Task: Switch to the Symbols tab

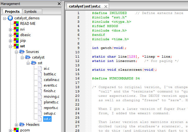Action: click(x=30, y=12)
